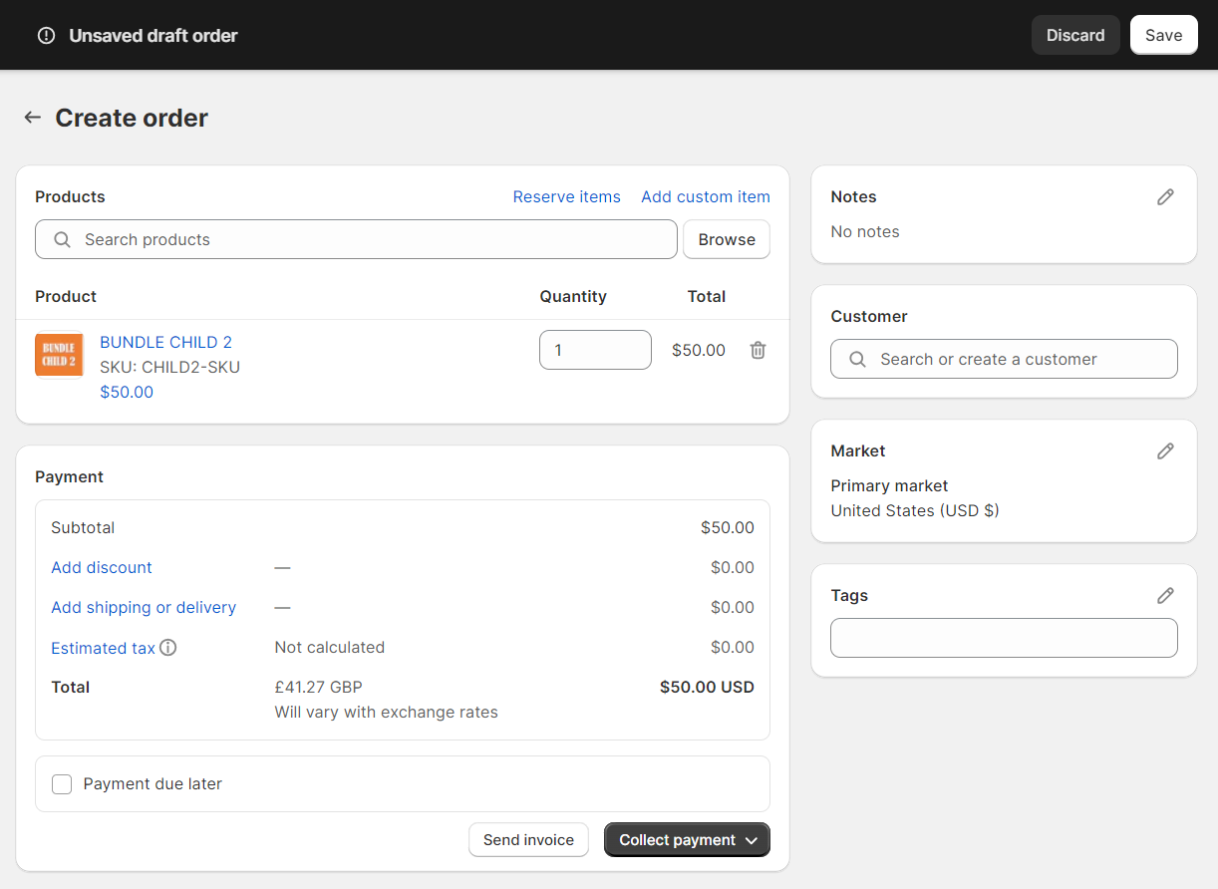Add a custom item to the order
The height and width of the screenshot is (889, 1218).
pos(705,196)
